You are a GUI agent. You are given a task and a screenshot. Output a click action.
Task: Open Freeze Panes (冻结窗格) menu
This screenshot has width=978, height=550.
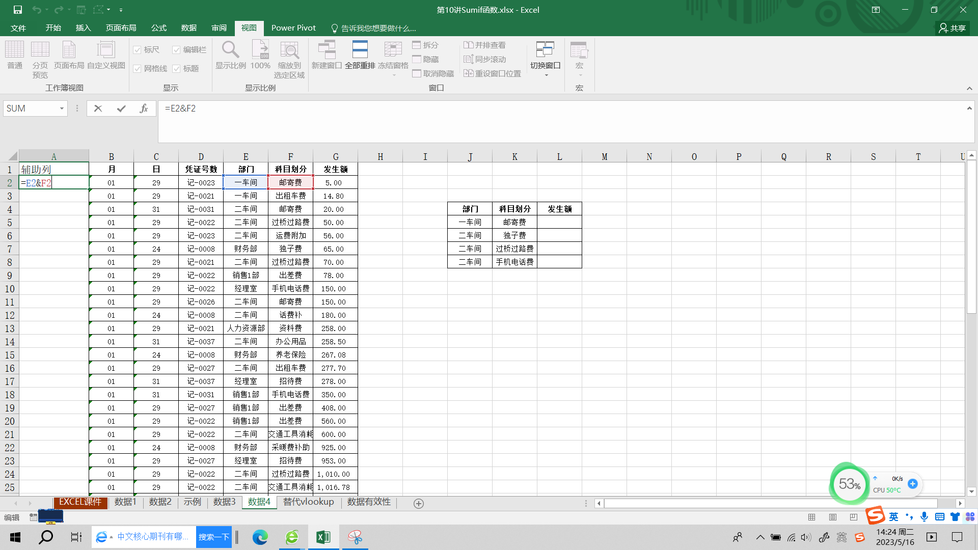pos(393,59)
